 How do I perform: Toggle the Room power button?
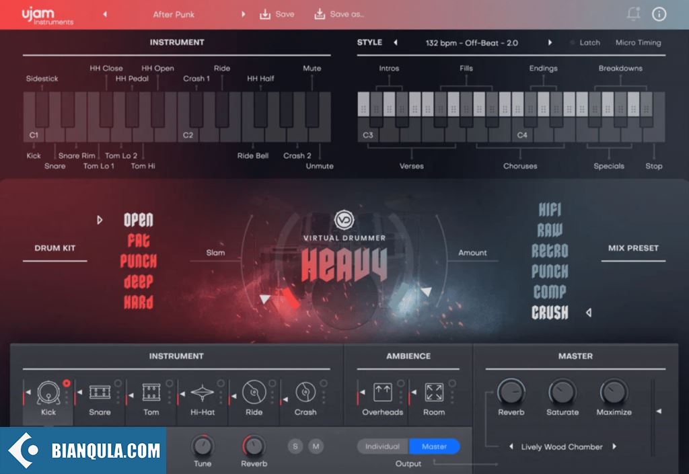452,383
